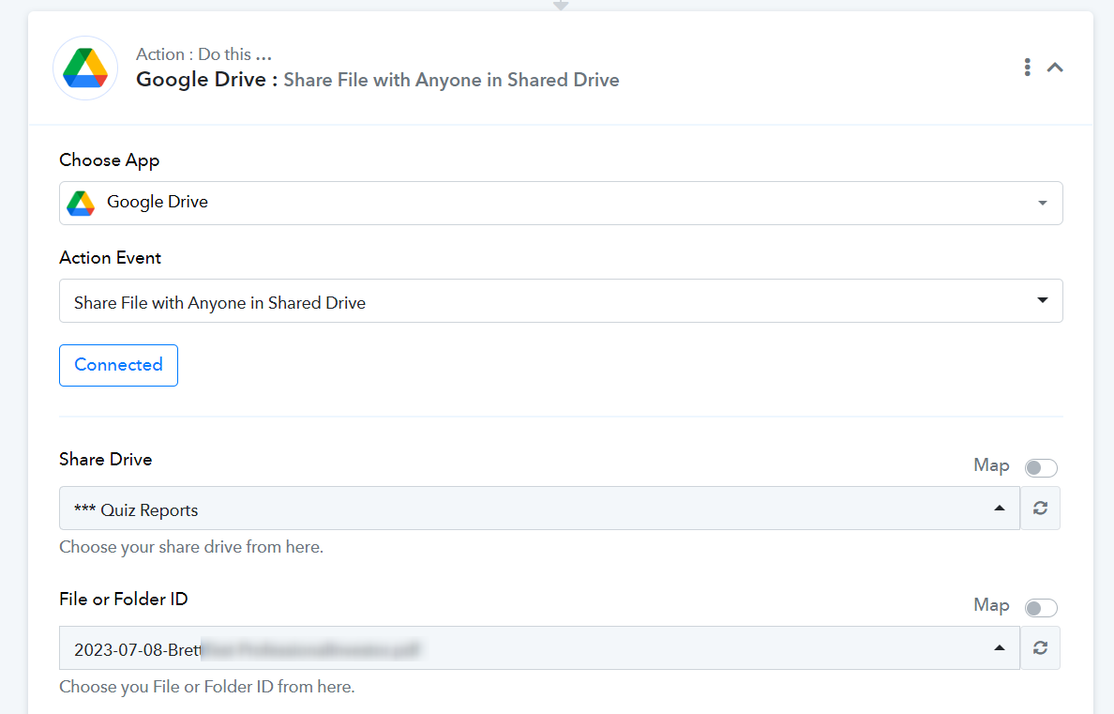The width and height of the screenshot is (1114, 714).
Task: Open the File or Folder ID dropdown
Action: [539, 648]
